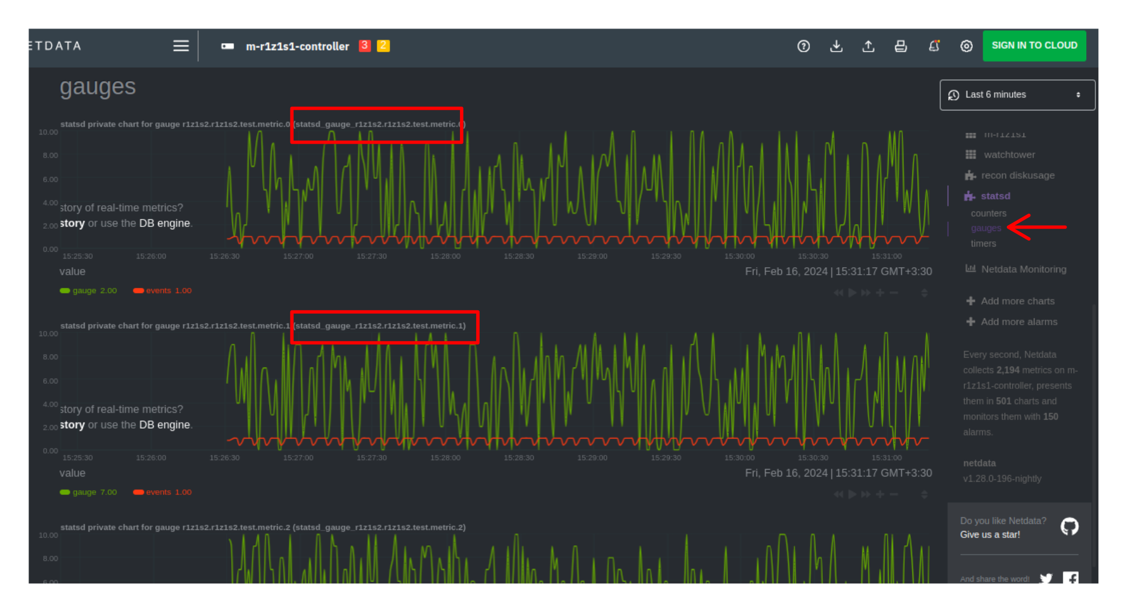Select timers in the statsd submenu

983,244
